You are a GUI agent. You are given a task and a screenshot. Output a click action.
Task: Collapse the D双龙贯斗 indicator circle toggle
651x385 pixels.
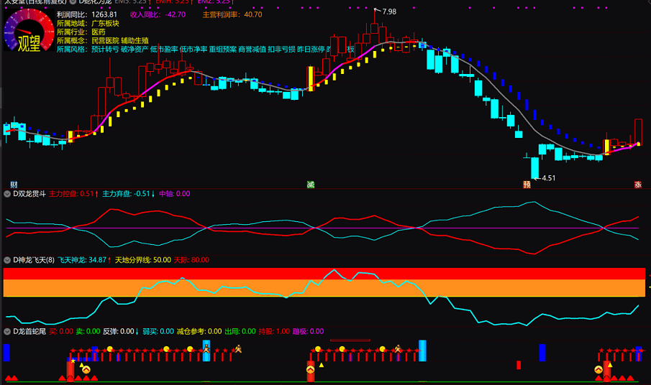(7, 194)
